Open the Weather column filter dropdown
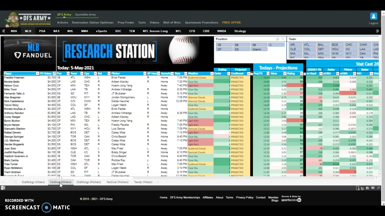 pos(212,73)
